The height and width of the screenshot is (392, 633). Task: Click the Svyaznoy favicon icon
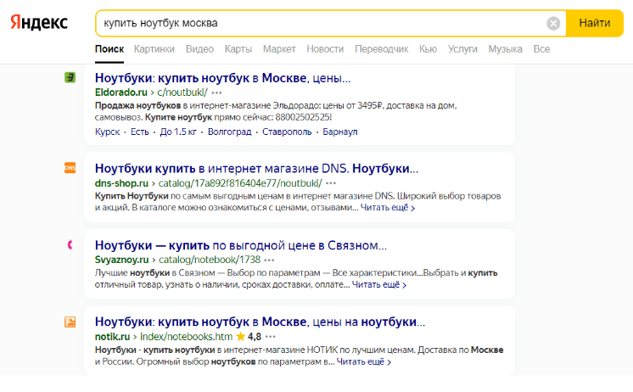tap(70, 245)
